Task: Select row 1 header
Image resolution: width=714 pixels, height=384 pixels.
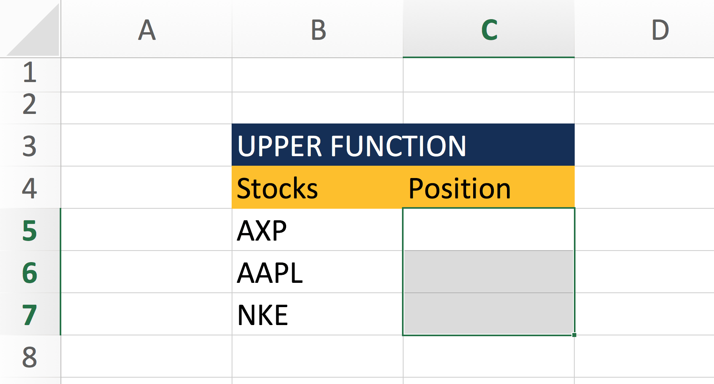Action: 30,75
